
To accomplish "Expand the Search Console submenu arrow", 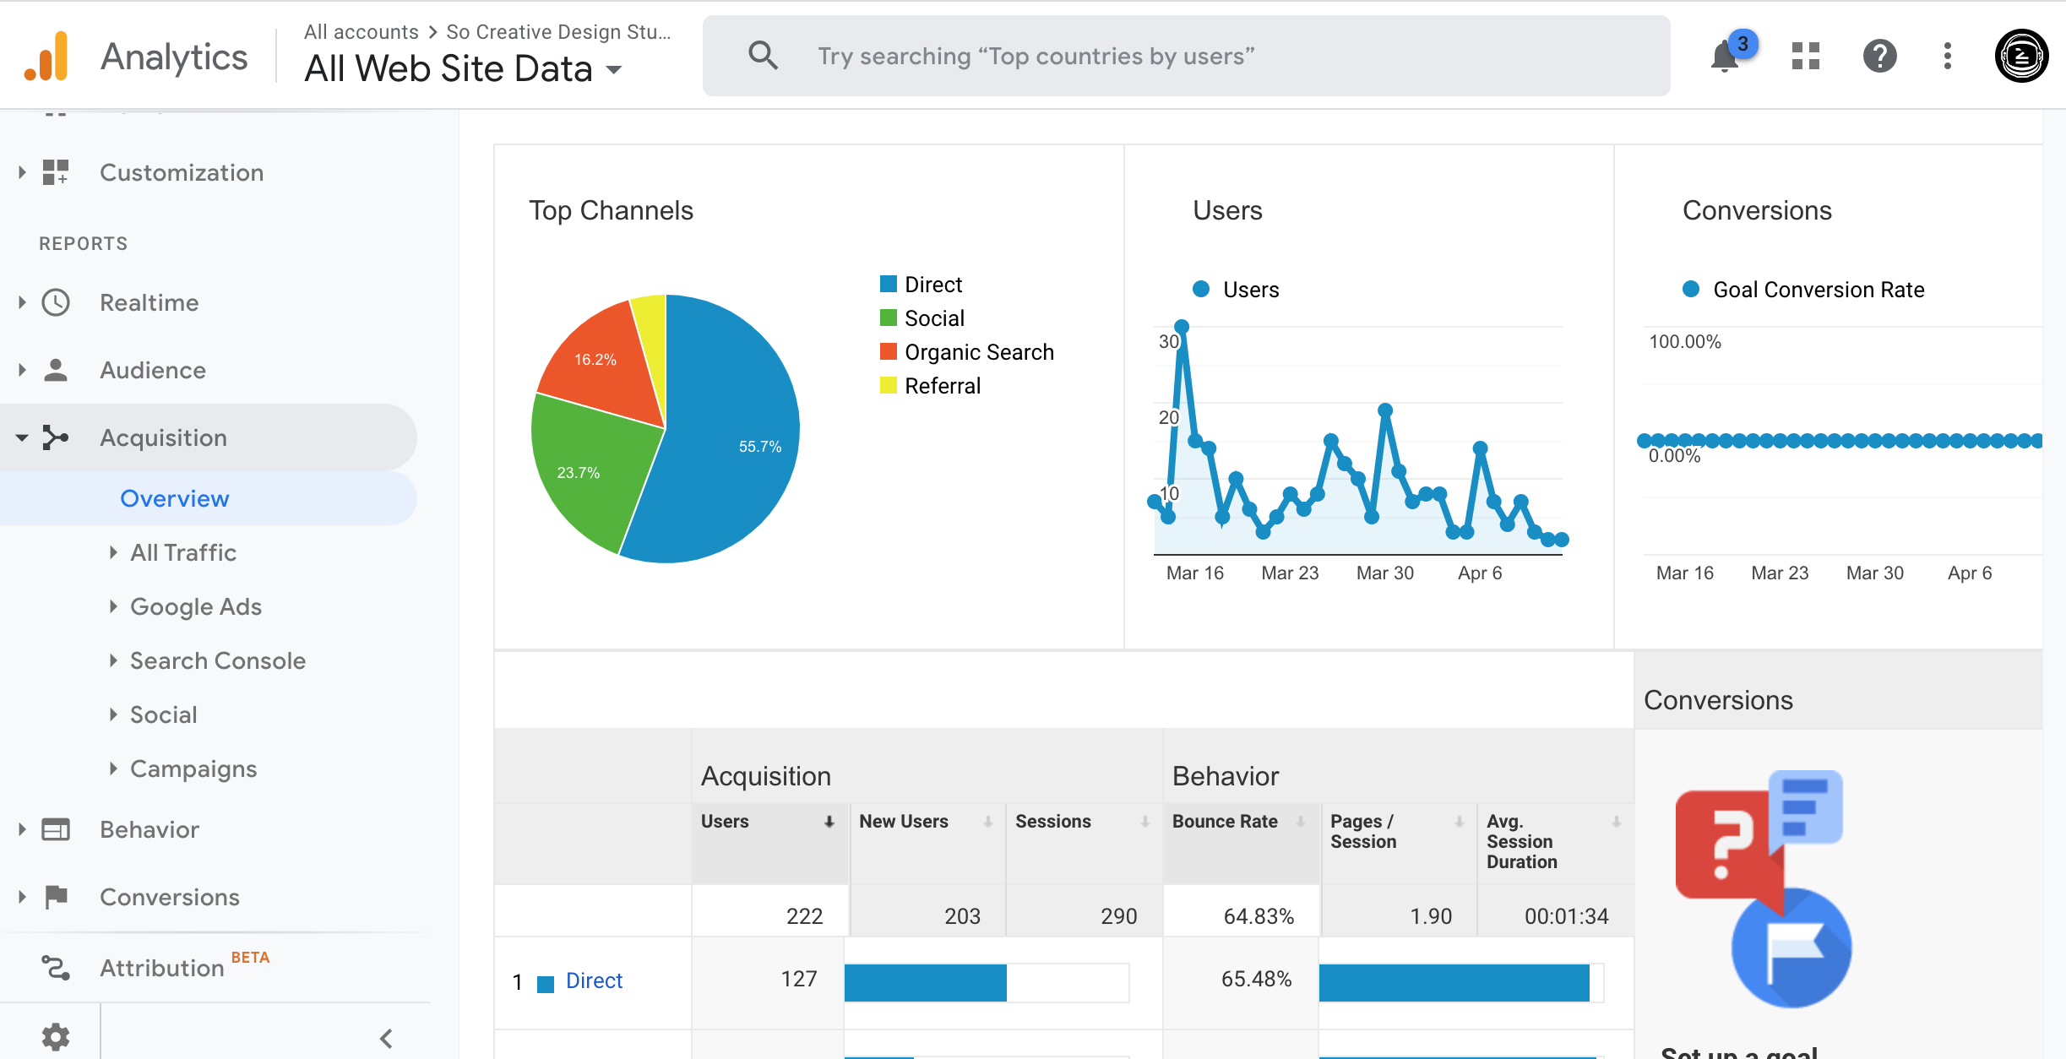I will (x=113, y=660).
